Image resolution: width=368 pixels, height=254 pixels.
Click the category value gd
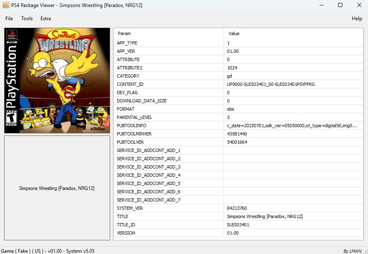point(229,76)
